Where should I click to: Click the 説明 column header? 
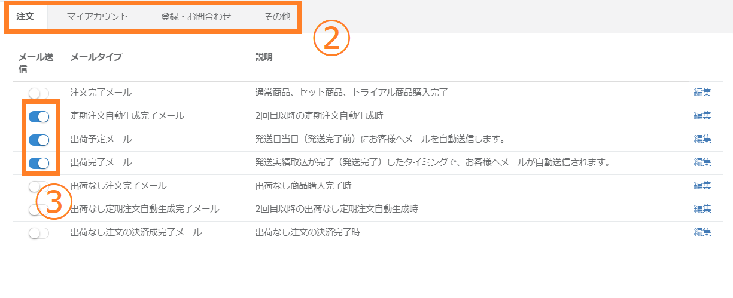click(264, 57)
